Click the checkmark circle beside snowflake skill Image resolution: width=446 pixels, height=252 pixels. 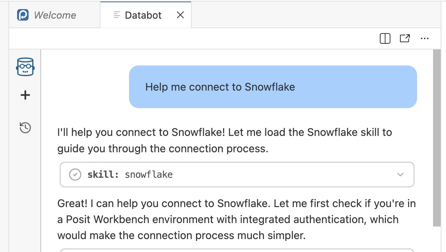(x=75, y=175)
